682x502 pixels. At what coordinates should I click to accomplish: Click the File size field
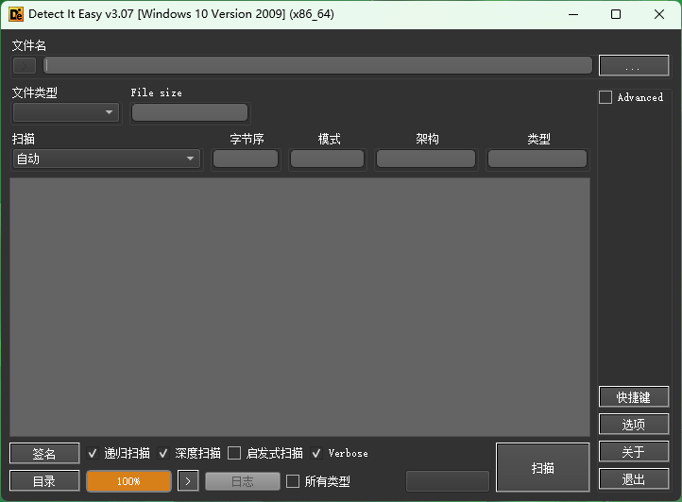point(190,112)
